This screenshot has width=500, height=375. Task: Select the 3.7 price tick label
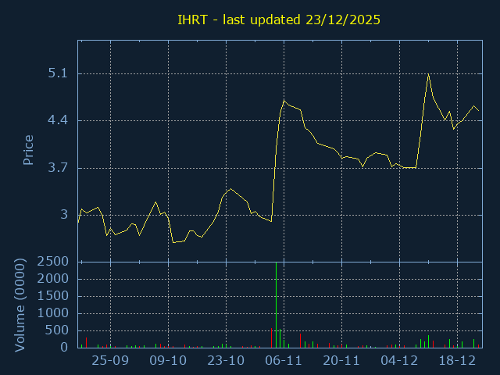coord(59,168)
